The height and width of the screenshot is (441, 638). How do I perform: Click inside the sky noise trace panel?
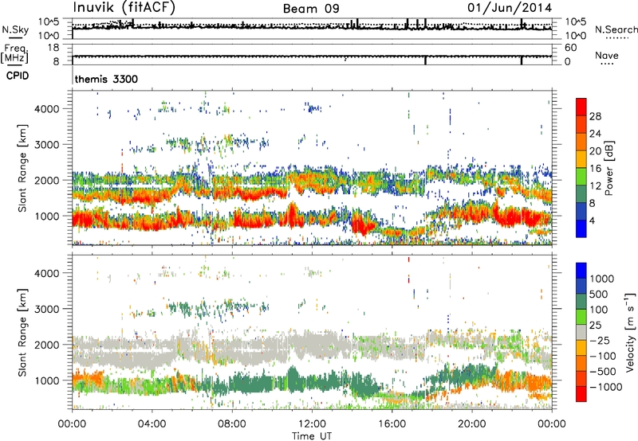pyautogui.click(x=312, y=29)
